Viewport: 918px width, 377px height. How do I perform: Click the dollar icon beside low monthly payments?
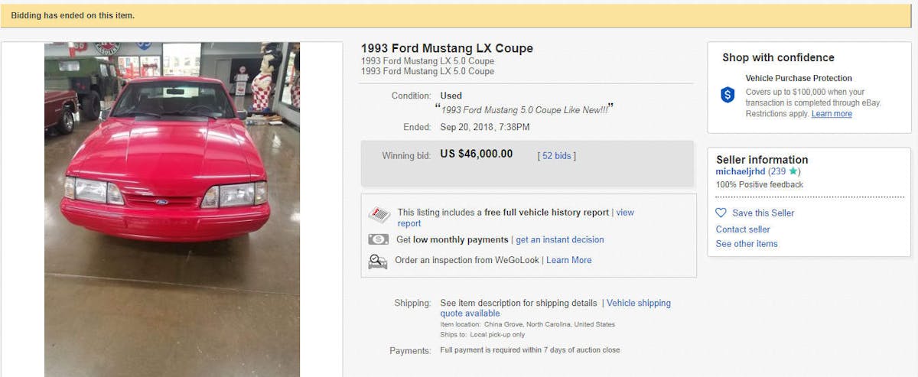(x=378, y=239)
